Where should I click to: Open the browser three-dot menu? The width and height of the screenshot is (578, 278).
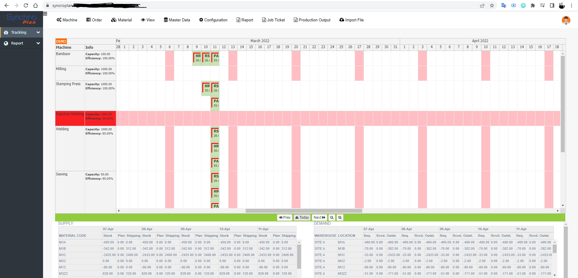[572, 5]
